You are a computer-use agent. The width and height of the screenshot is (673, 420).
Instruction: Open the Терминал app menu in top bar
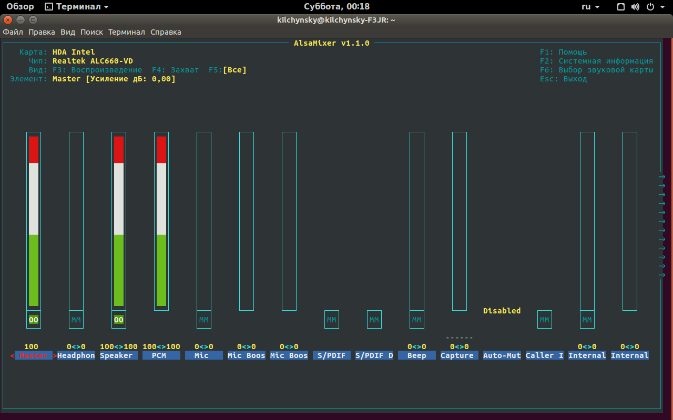(77, 7)
